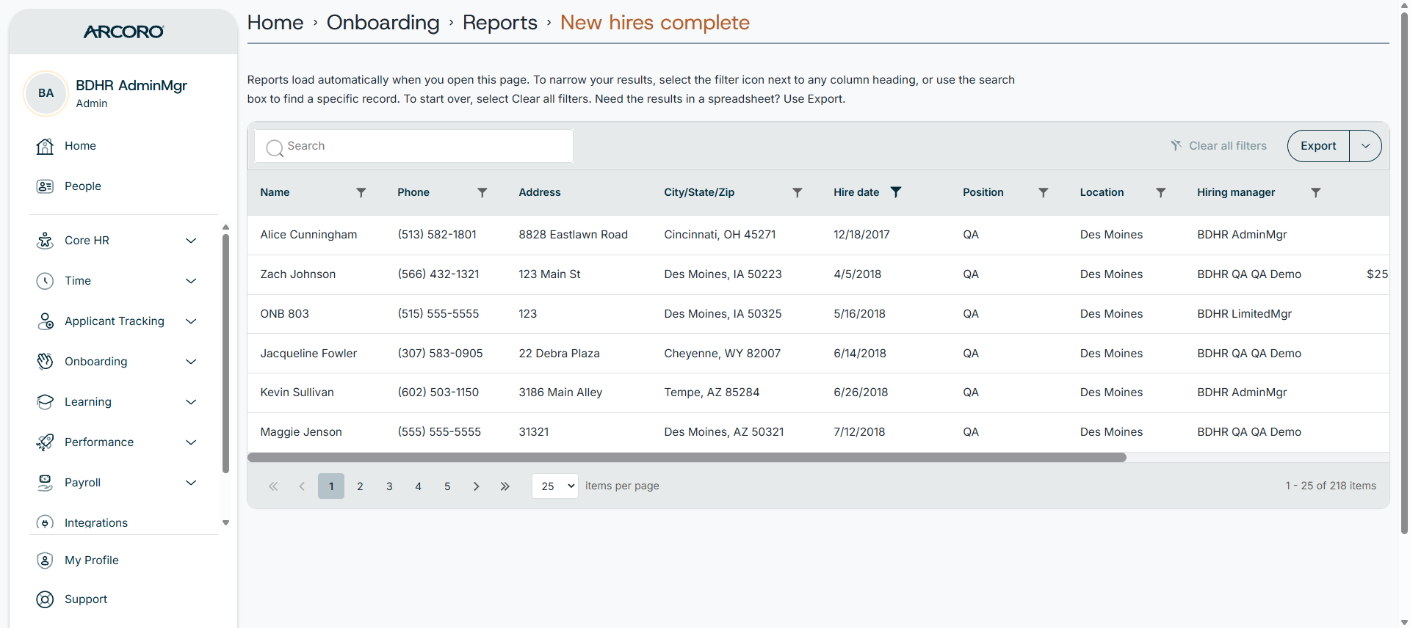Image resolution: width=1410 pixels, height=628 pixels.
Task: Jump to the next results page arrow
Action: [x=476, y=486]
